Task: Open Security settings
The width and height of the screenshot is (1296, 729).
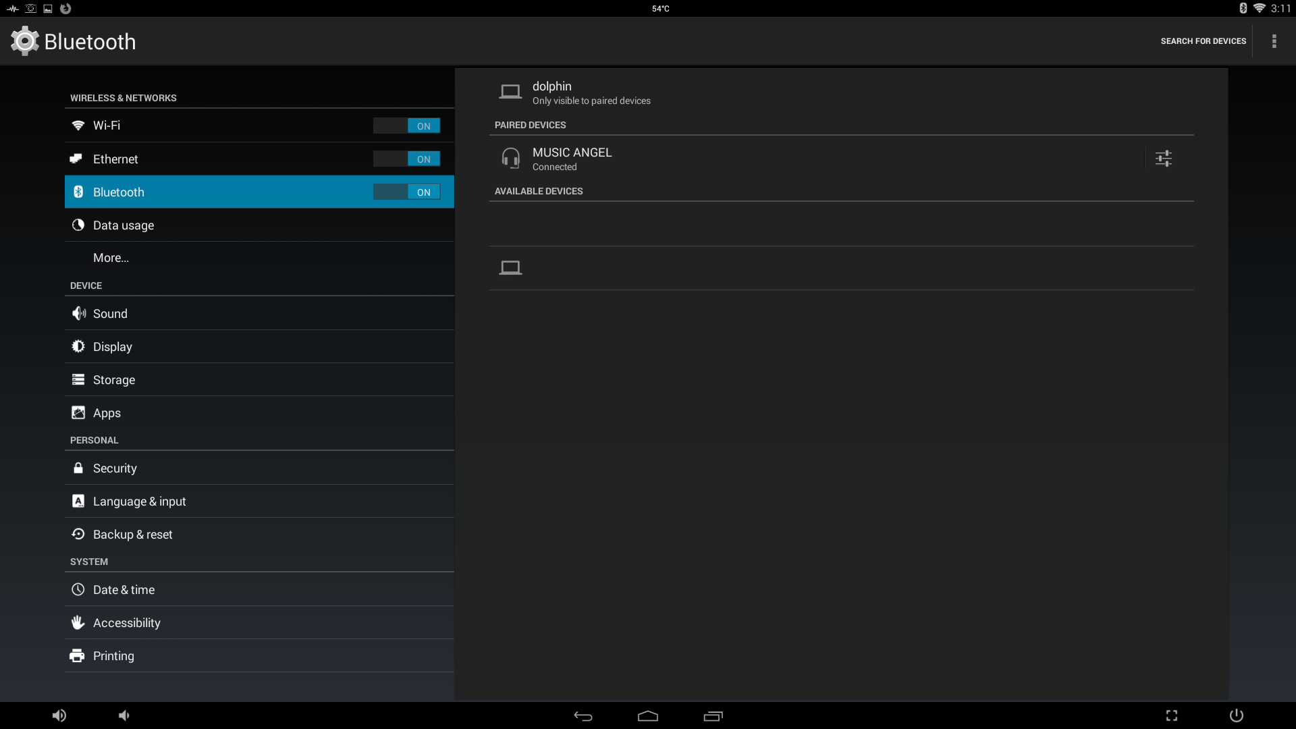Action: pos(259,468)
